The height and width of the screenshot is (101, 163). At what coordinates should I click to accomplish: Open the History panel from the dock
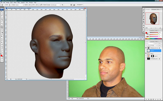[143, 10]
